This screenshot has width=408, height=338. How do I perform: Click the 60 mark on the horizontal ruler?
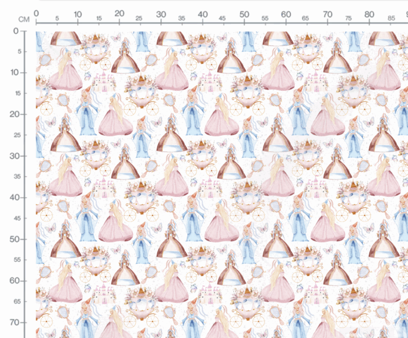[x=286, y=15]
